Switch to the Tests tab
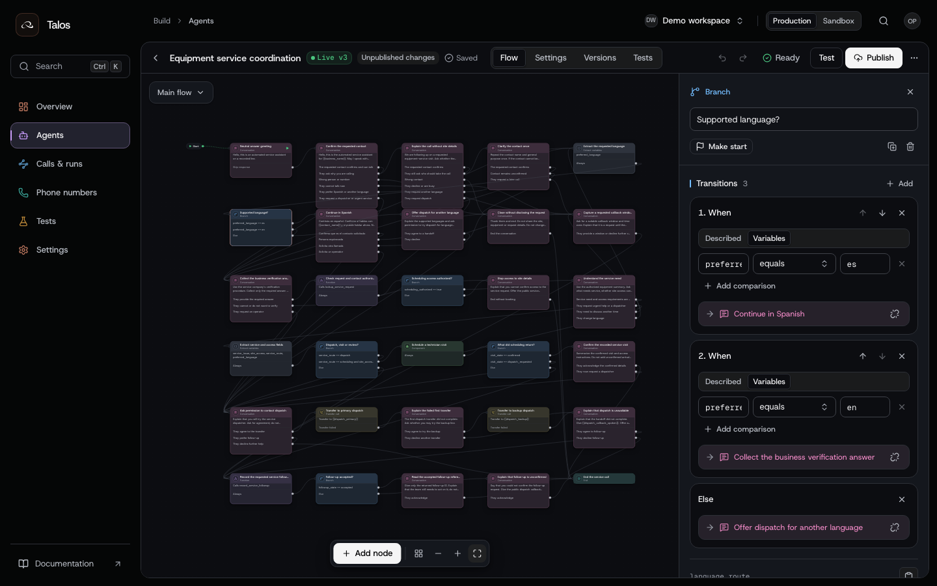Viewport: 937px width, 586px height. pos(643,58)
